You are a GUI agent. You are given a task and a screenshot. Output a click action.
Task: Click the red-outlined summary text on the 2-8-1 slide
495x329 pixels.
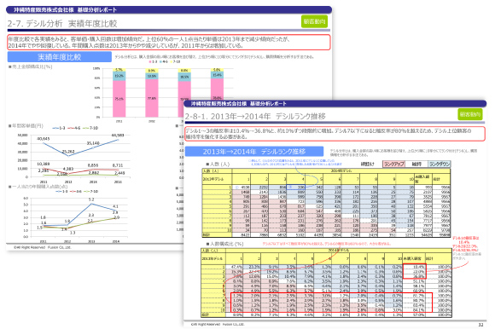tap(335, 134)
